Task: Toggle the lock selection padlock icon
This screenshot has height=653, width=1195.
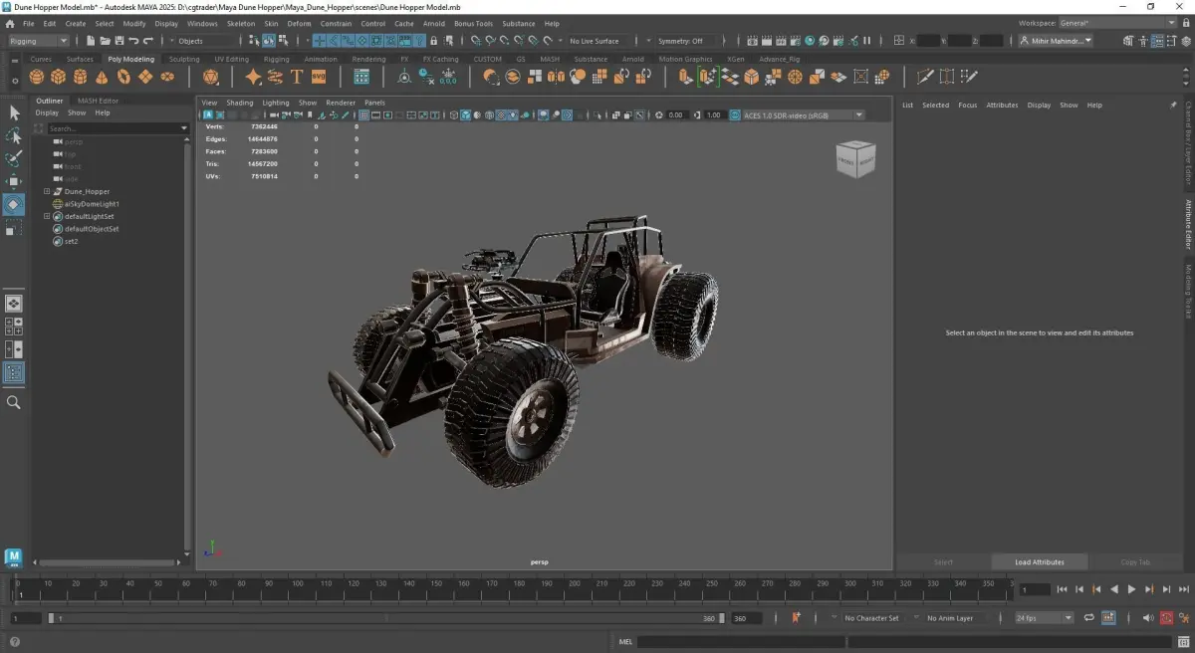Action: pos(435,41)
